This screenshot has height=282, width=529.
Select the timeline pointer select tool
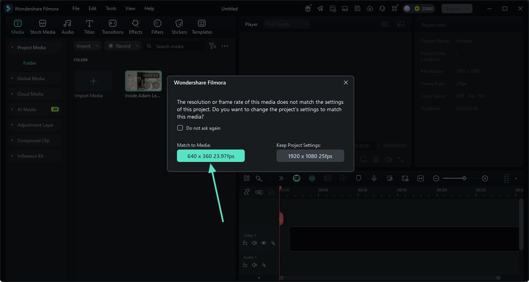(259, 178)
